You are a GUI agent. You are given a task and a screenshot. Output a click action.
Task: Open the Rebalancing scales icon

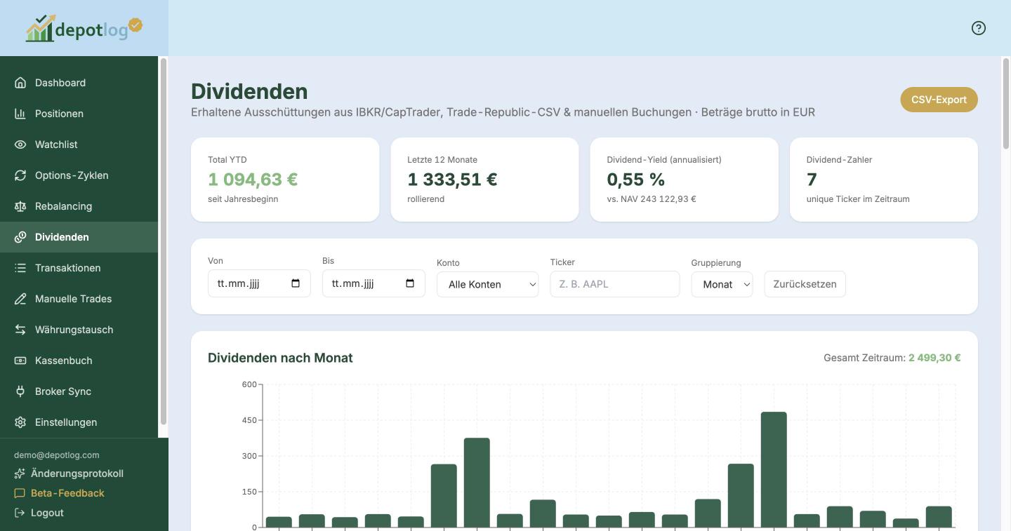(20, 206)
